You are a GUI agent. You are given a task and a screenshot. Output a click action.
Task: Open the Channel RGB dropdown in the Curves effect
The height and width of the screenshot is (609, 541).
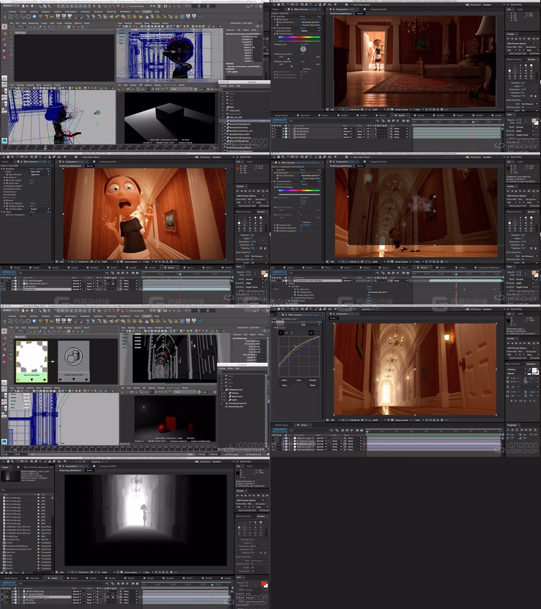[x=310, y=325]
